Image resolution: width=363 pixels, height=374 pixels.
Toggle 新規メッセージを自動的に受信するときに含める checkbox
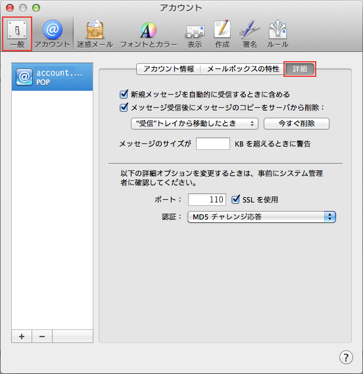coord(124,95)
